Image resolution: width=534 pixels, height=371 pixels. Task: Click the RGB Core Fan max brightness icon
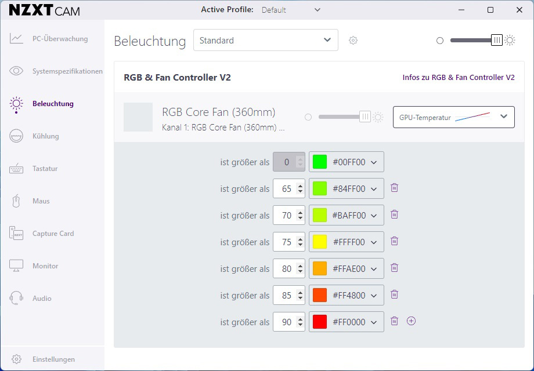(x=378, y=117)
